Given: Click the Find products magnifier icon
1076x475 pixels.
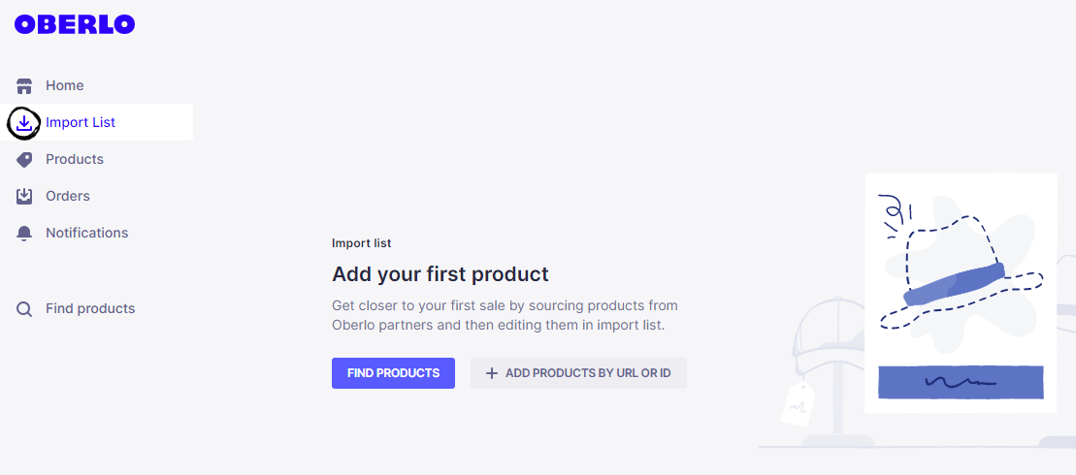Looking at the screenshot, I should point(25,309).
